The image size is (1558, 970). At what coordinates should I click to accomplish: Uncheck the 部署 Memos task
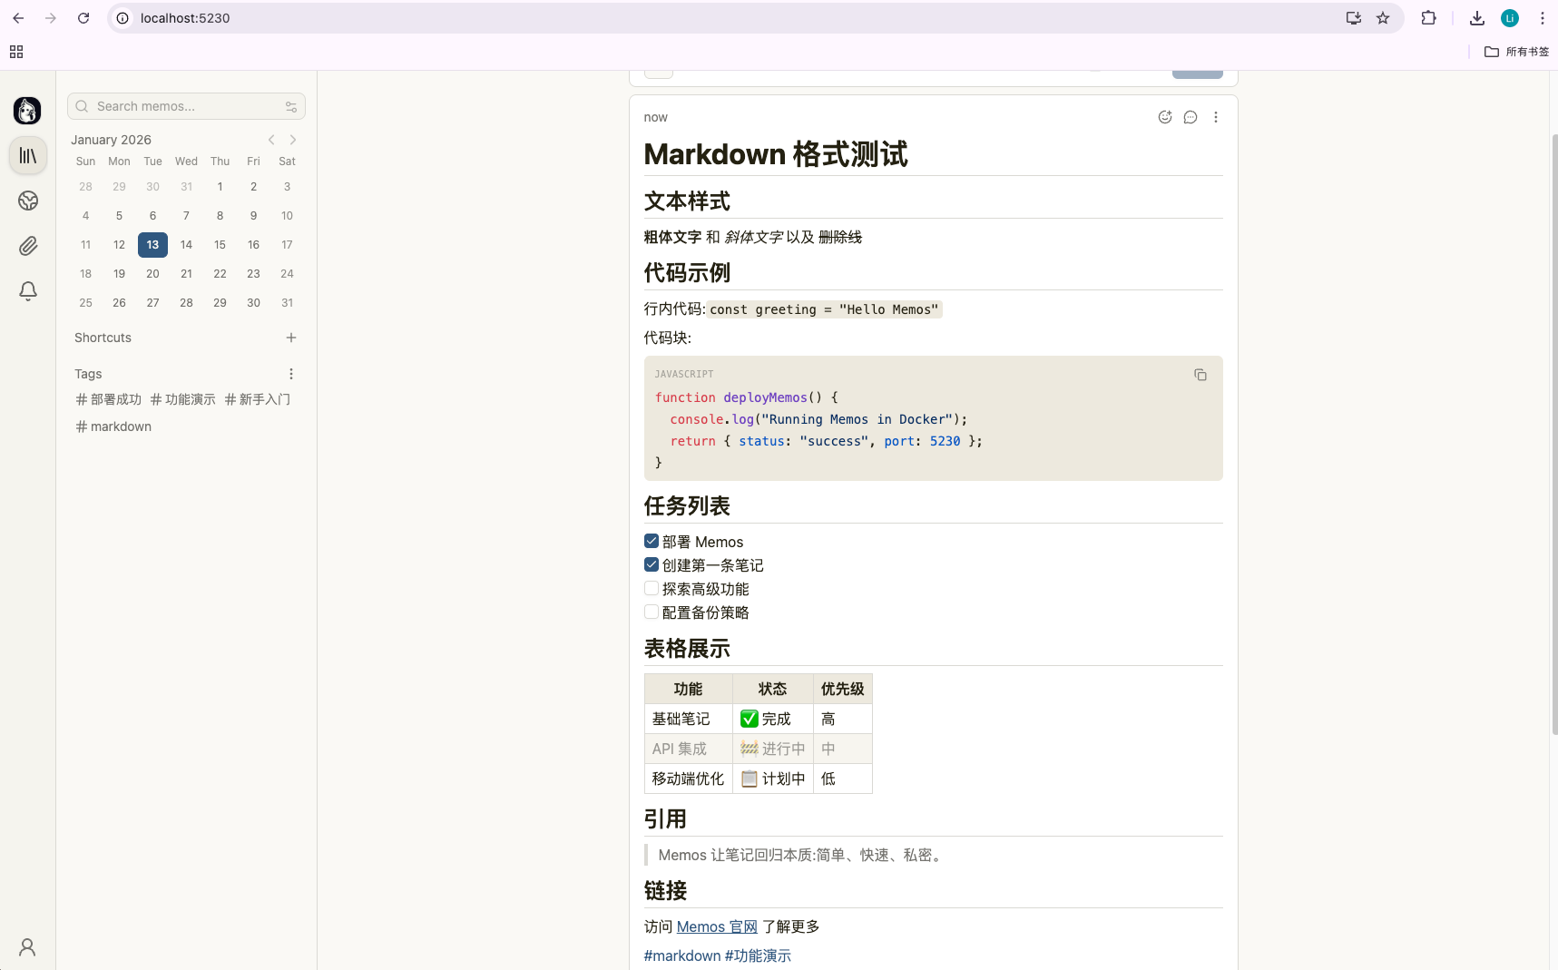(652, 541)
